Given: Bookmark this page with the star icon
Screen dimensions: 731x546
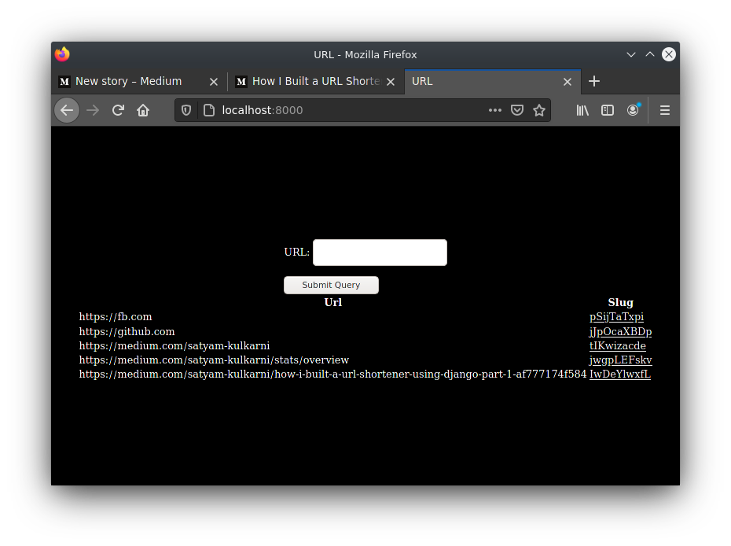Looking at the screenshot, I should click(539, 110).
